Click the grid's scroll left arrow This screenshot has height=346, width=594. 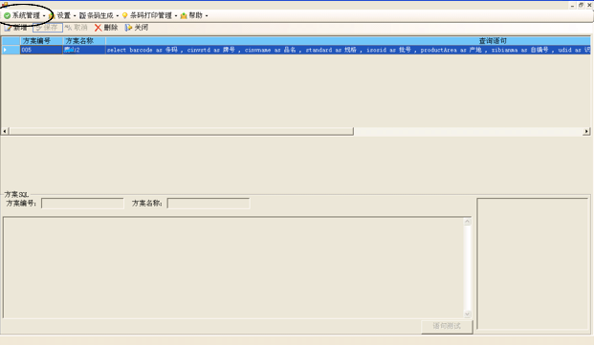click(x=5, y=131)
